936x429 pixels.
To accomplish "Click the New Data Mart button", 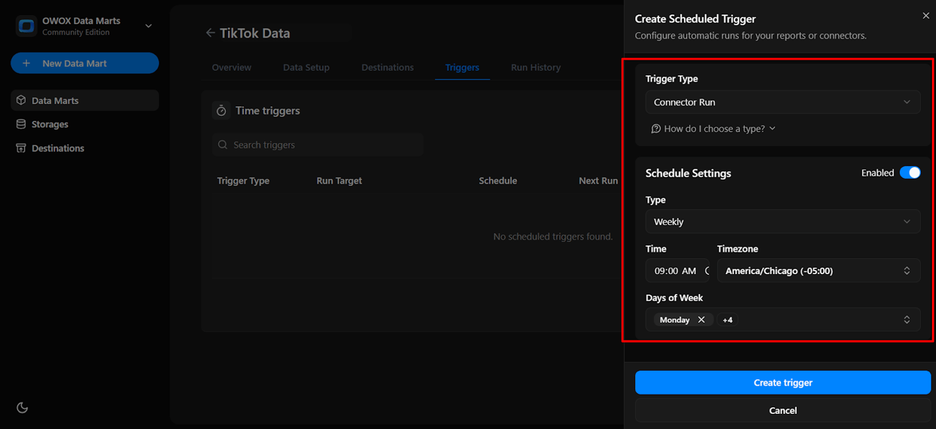I will tap(85, 63).
